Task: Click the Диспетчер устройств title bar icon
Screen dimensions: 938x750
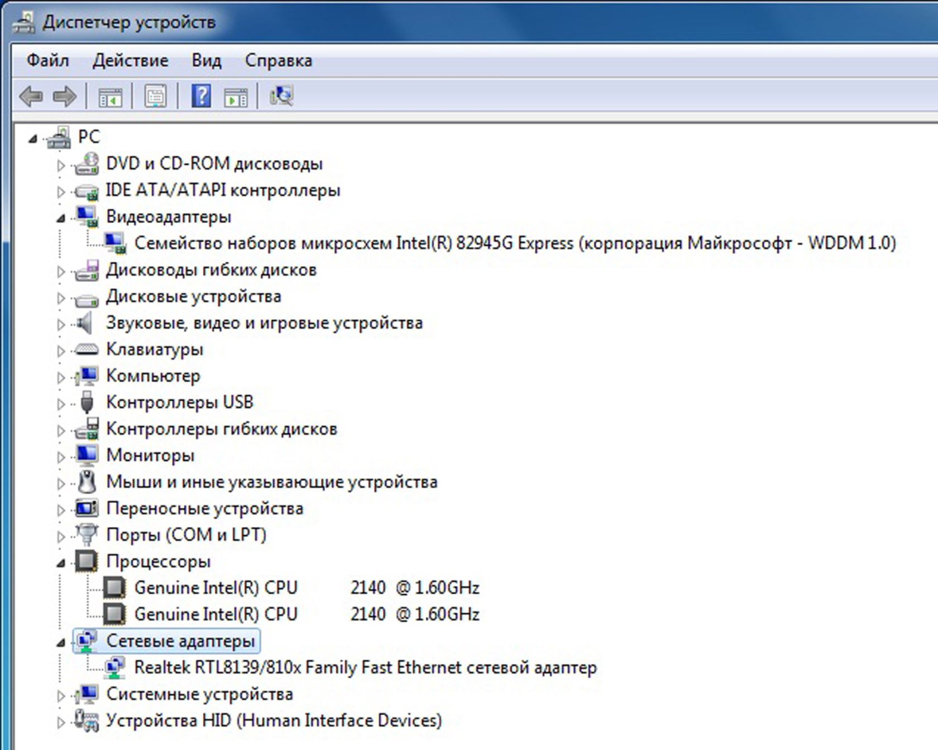Action: point(24,22)
